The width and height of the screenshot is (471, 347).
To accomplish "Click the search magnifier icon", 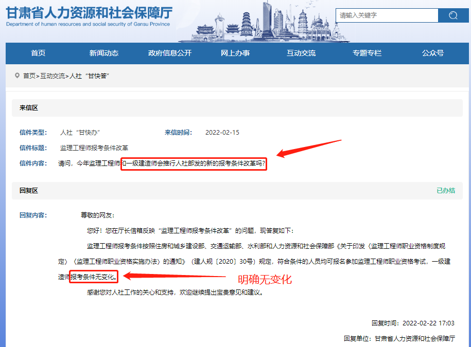I will [453, 15].
